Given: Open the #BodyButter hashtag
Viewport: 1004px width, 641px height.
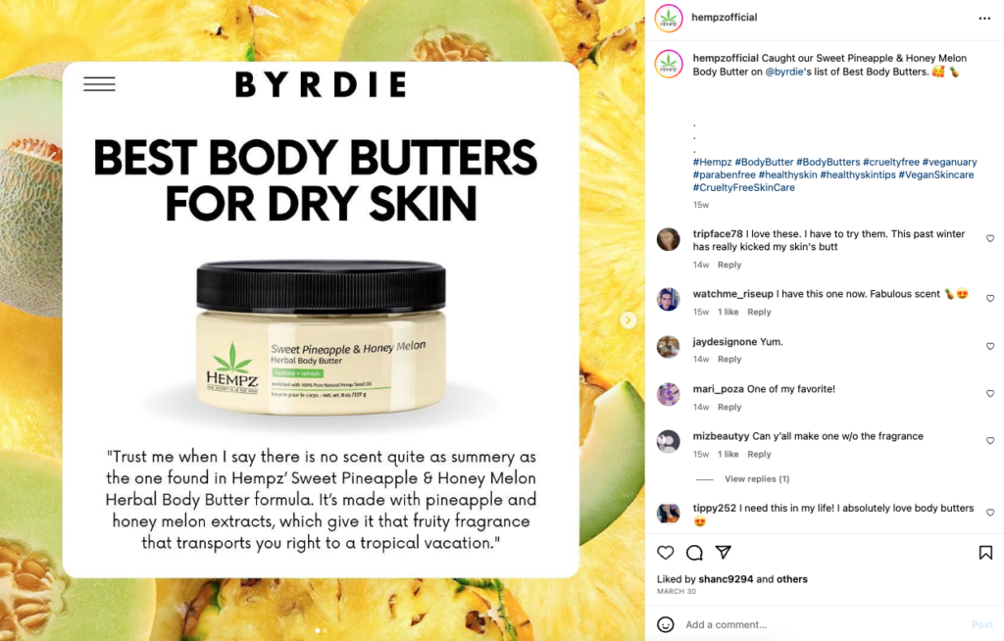Looking at the screenshot, I should coord(764,162).
